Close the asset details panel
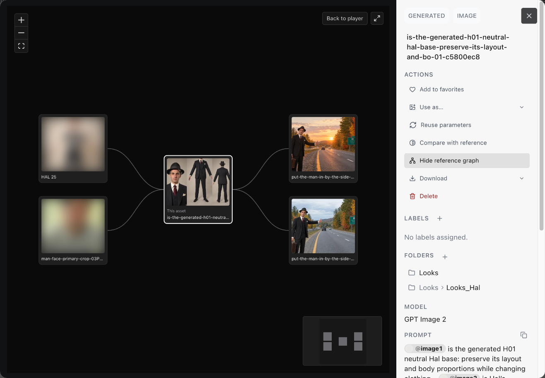This screenshot has height=378, width=545. (529, 16)
